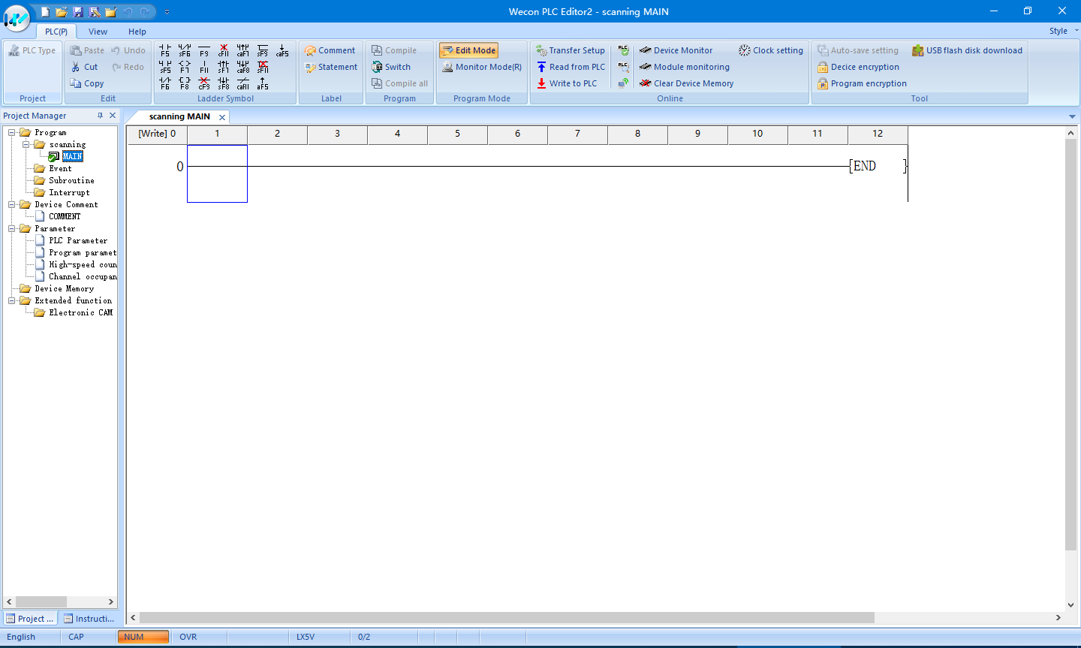Select PLC Parameter in tree
Screen dimensions: 1081x648
[78, 240]
